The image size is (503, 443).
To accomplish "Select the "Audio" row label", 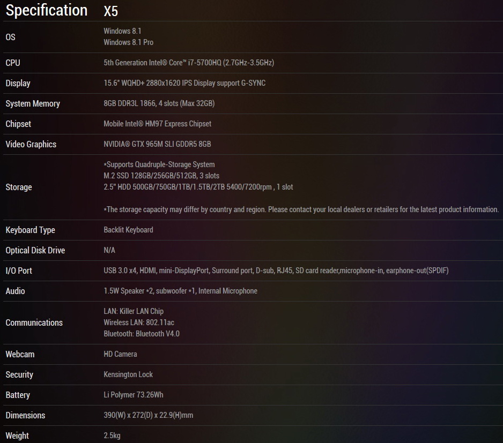I will 15,291.
